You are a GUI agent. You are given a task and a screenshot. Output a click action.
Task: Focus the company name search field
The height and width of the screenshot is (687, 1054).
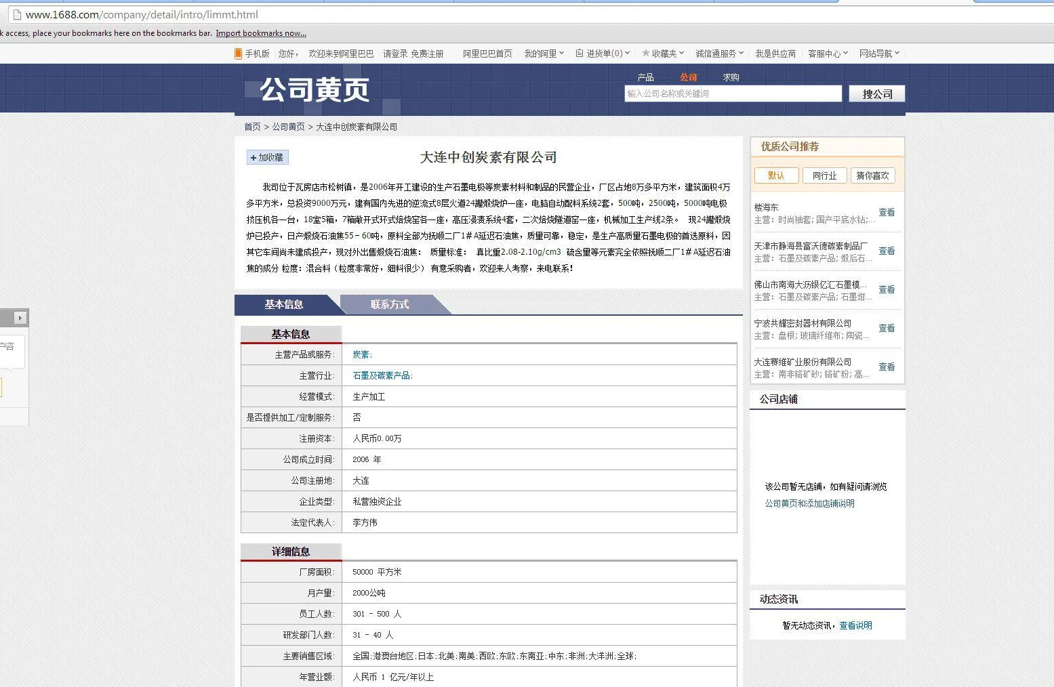click(x=733, y=93)
